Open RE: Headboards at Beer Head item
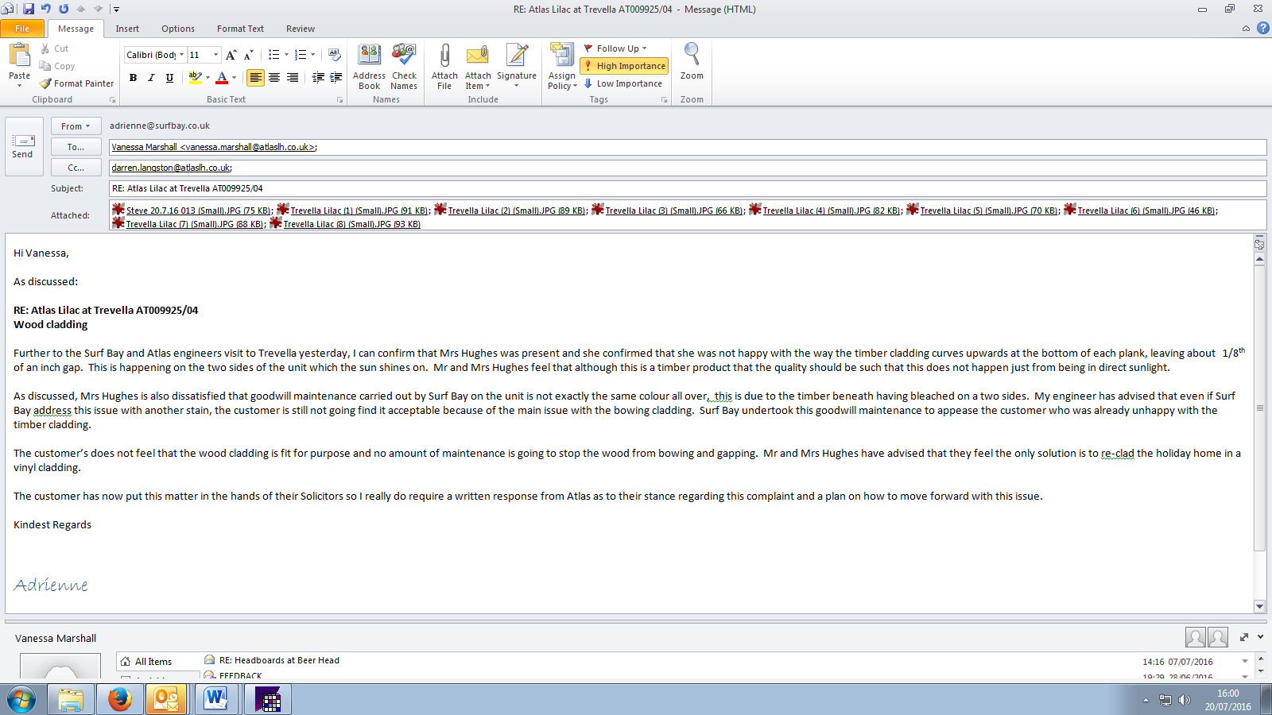The image size is (1272, 715). coord(279,660)
